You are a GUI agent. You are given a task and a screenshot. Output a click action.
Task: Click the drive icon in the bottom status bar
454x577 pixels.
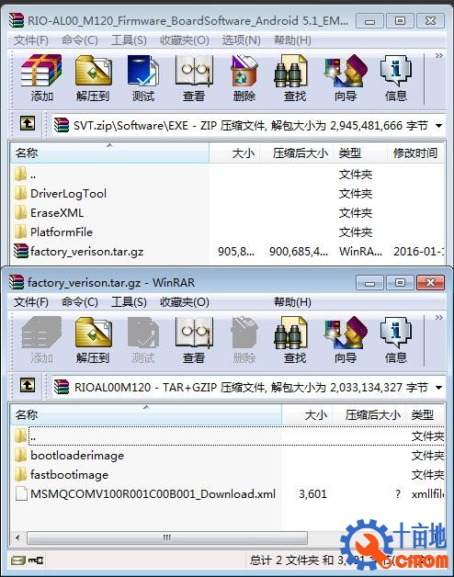click(x=17, y=560)
